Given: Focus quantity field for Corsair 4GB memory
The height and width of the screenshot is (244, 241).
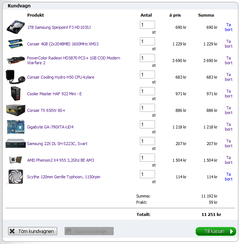Looking at the screenshot, I should [x=147, y=41].
